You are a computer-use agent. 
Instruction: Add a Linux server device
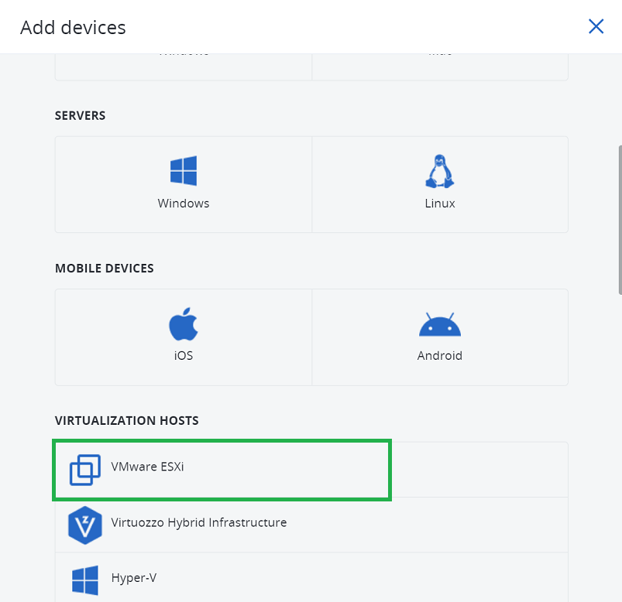click(x=439, y=184)
